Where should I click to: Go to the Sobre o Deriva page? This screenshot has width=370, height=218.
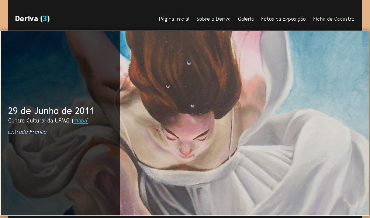point(213,19)
